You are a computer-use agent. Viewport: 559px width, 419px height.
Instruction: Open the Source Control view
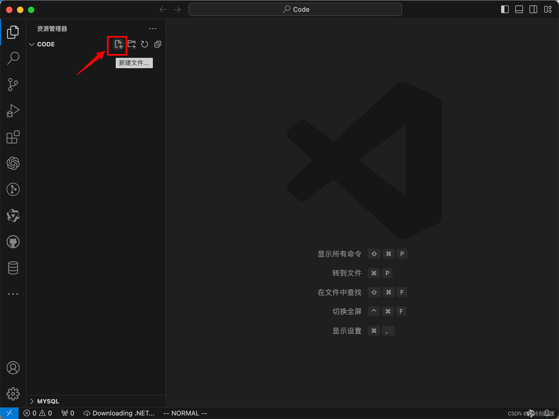click(13, 85)
